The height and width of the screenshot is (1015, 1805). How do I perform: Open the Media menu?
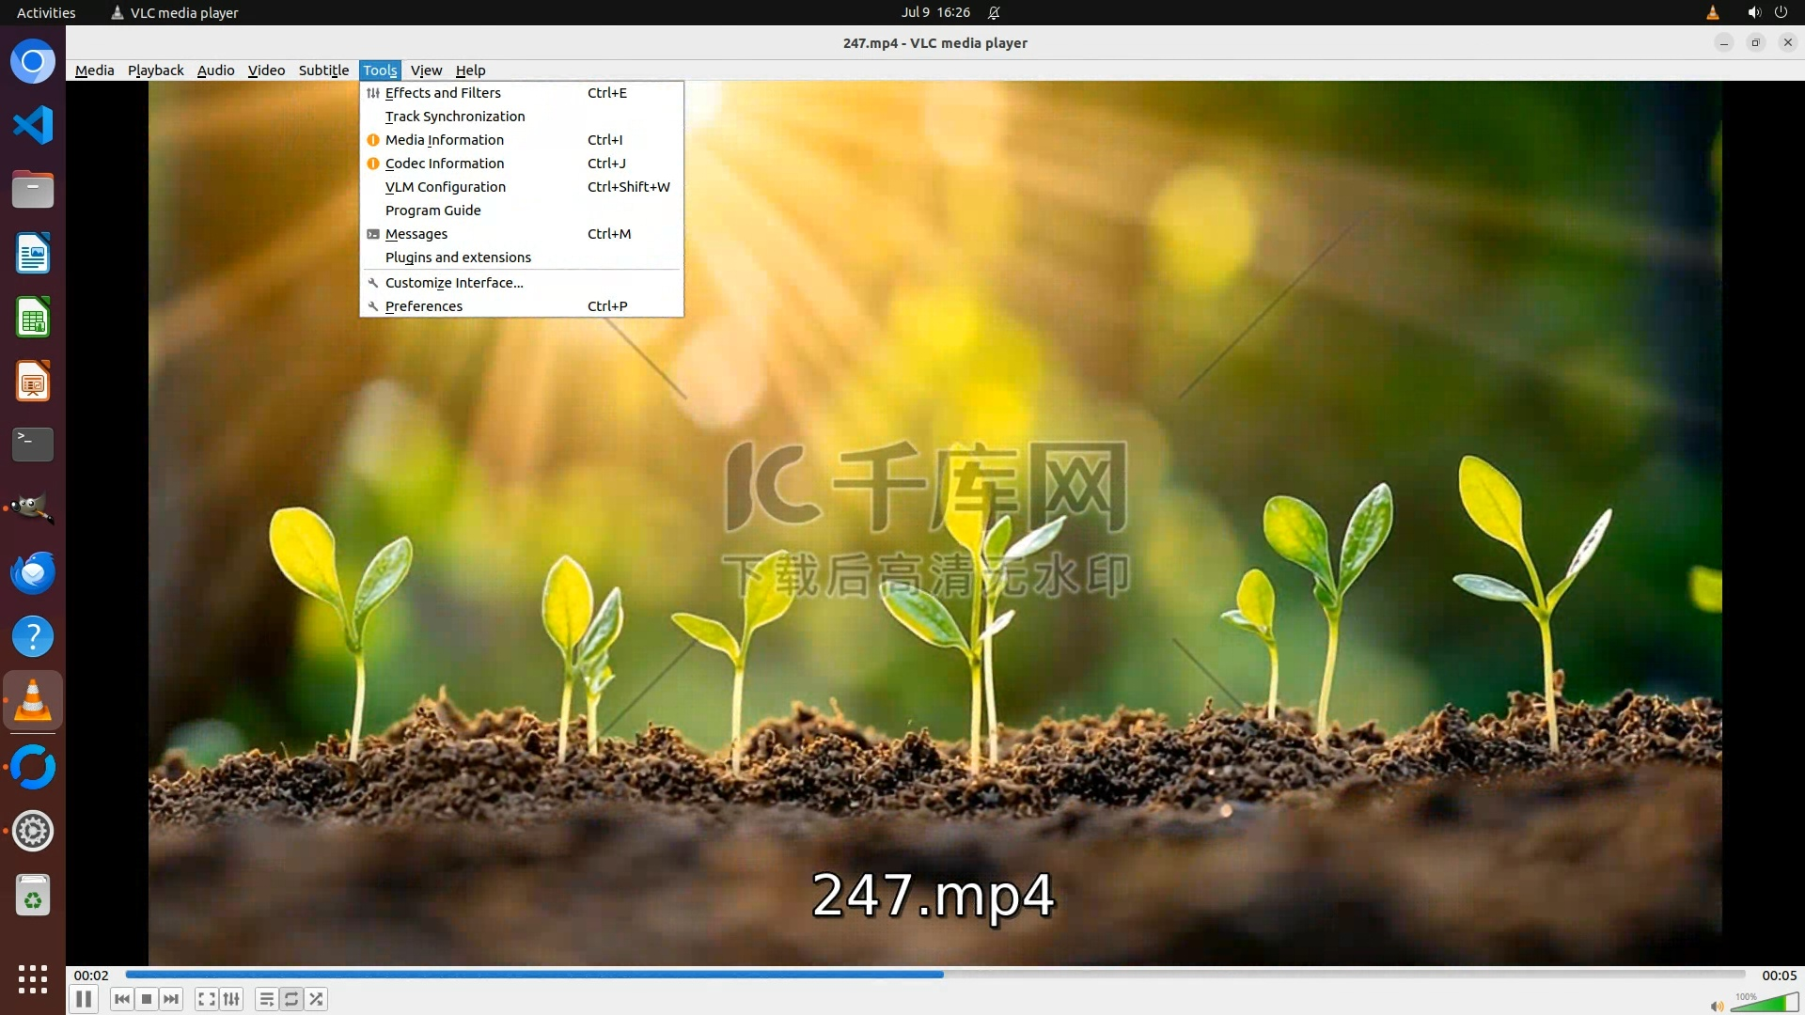[94, 70]
